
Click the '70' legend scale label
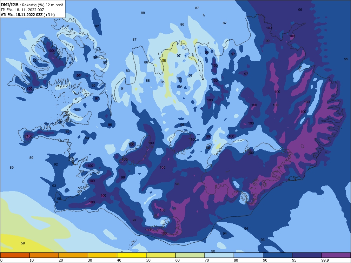coord(207,260)
